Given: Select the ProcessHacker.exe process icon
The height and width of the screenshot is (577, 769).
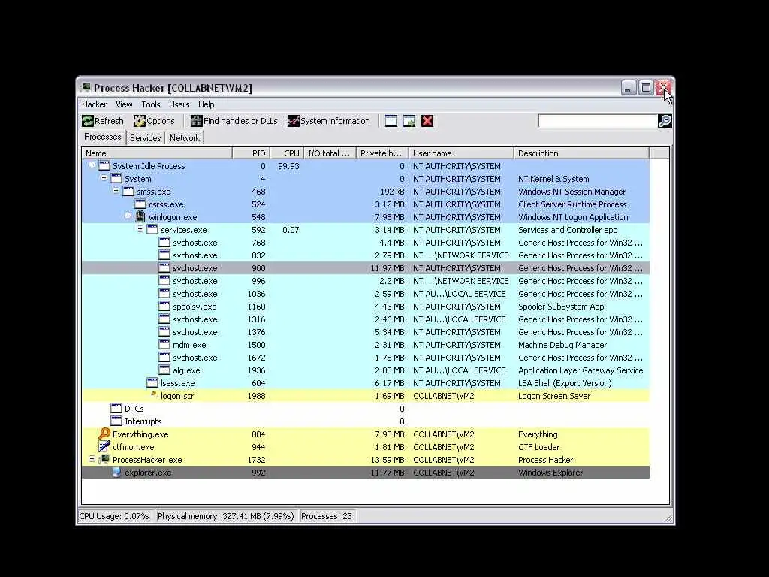Looking at the screenshot, I should pyautogui.click(x=104, y=460).
